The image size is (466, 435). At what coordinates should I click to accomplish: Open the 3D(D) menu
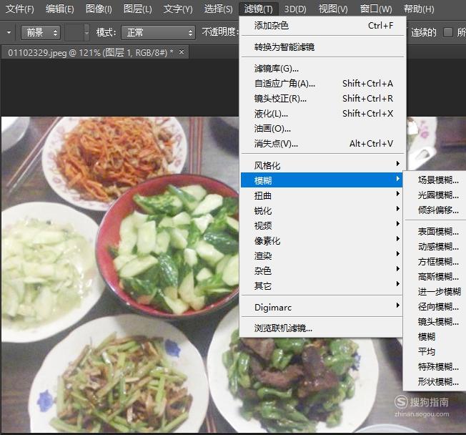295,9
